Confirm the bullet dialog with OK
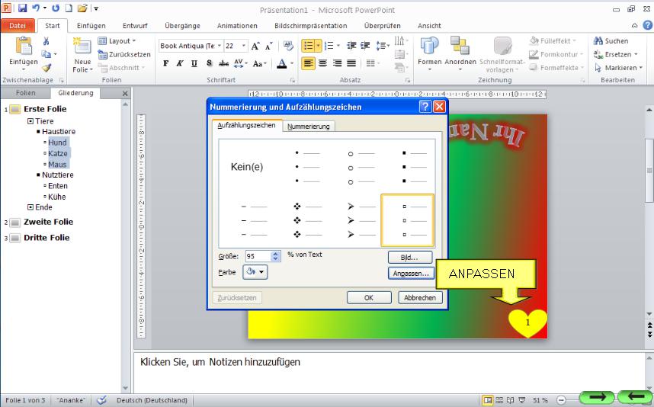This screenshot has width=654, height=407. tap(368, 298)
